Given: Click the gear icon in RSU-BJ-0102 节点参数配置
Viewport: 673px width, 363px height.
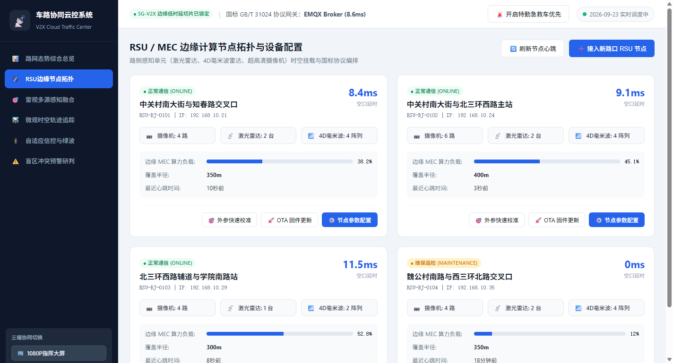Looking at the screenshot, I should click(599, 220).
